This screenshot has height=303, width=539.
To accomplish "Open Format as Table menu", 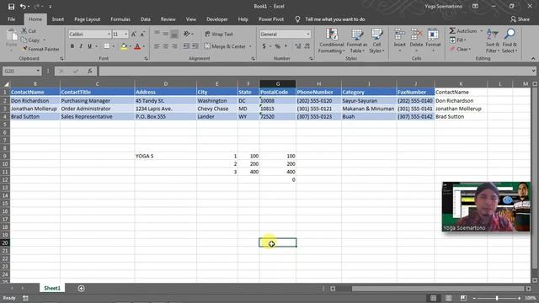I will (x=357, y=40).
